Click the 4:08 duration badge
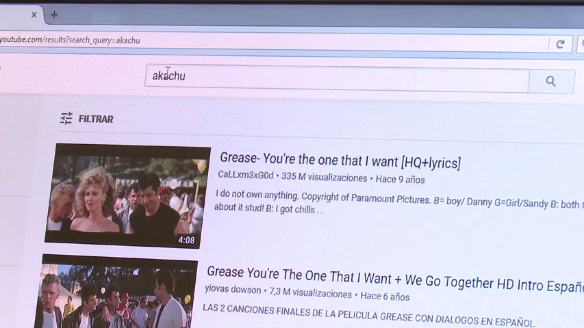Screen dimensions: 584x328 (186, 240)
